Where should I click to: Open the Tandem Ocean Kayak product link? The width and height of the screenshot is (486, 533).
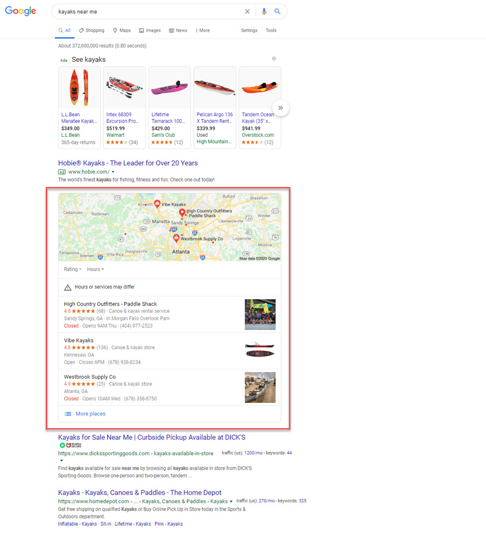tap(258, 118)
